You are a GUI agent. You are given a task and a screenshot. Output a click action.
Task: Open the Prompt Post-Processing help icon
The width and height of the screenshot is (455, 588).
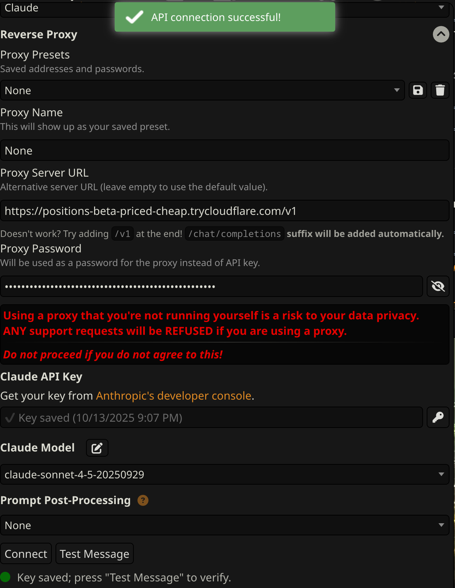[143, 500]
